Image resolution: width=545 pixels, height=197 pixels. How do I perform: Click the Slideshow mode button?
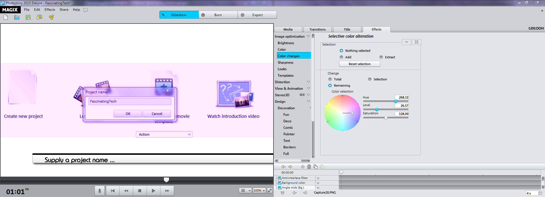pyautogui.click(x=179, y=15)
